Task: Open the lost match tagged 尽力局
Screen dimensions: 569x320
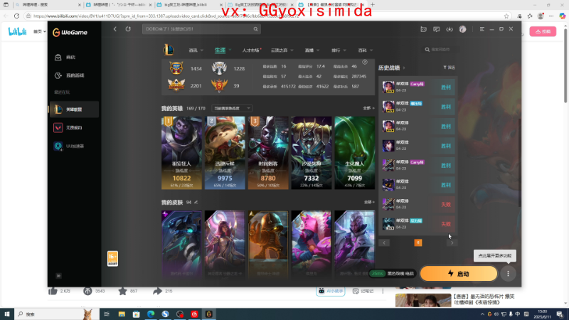Action: pyautogui.click(x=418, y=224)
